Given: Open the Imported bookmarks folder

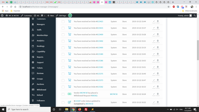Looking at the screenshot, I should [15, 11].
